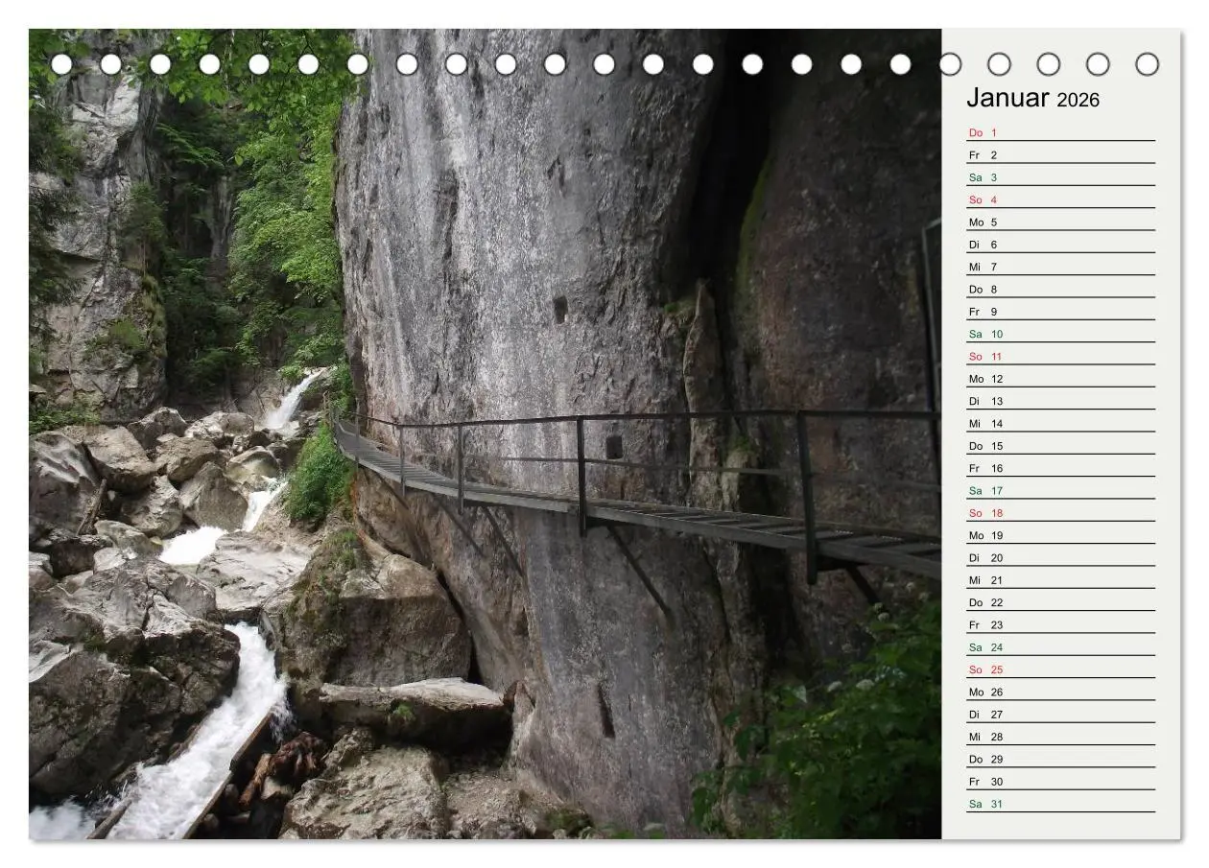Click the gorge walkway photo
The image size is (1209, 868).
click(485, 434)
